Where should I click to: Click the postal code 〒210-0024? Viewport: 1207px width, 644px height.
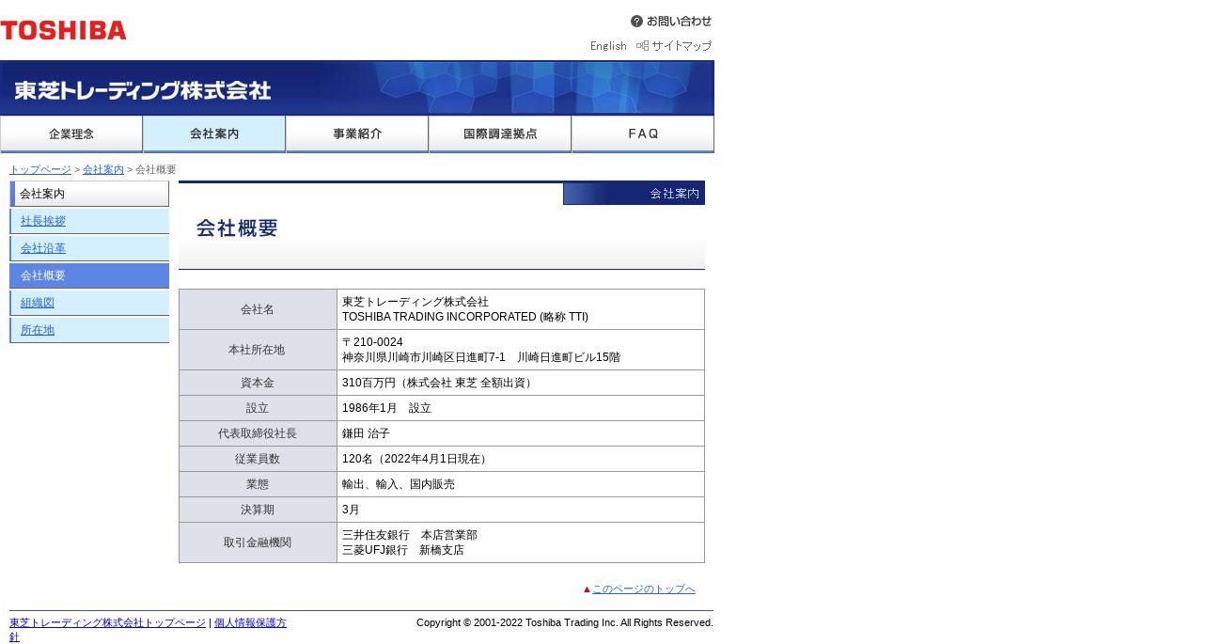372,342
